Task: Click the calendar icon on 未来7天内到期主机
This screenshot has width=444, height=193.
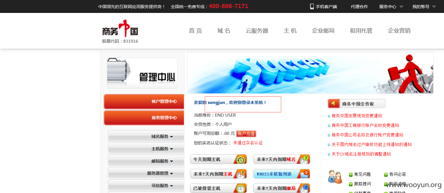Action: click(241, 174)
